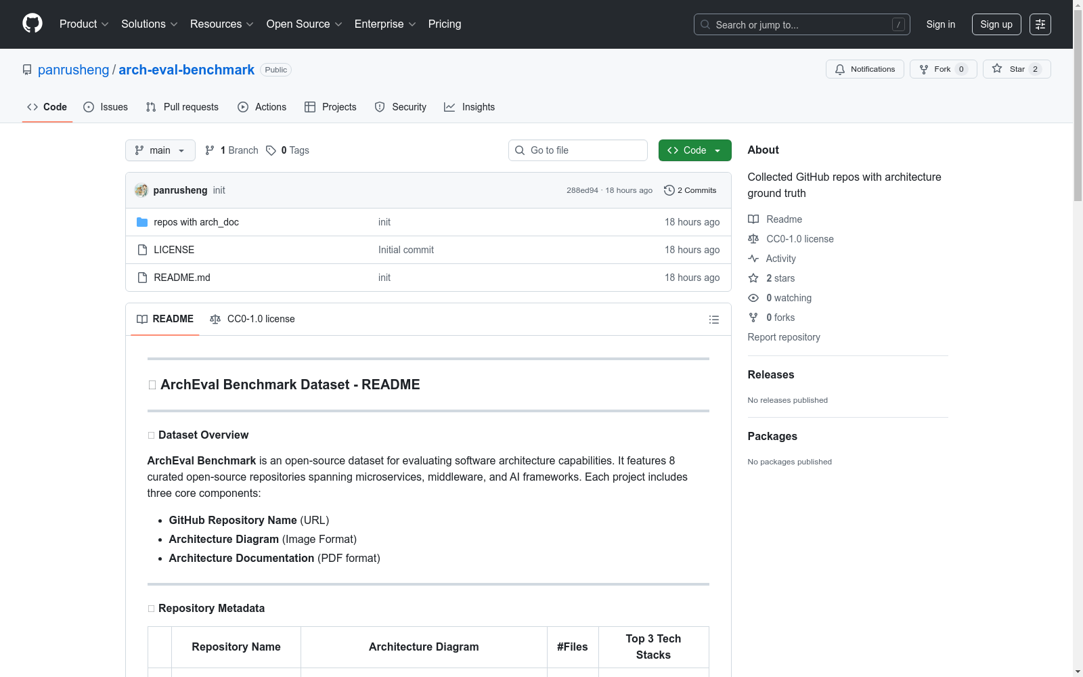The height and width of the screenshot is (677, 1083).
Task: Click the pulse icon beside Activity
Action: (753, 259)
